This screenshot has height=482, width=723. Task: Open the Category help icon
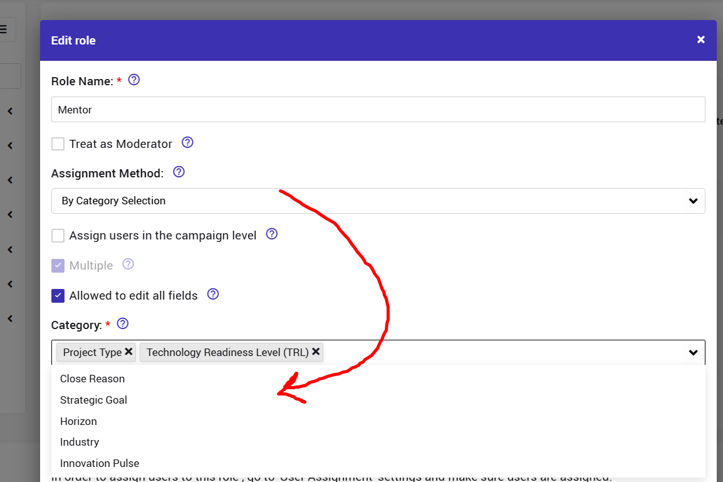click(122, 323)
